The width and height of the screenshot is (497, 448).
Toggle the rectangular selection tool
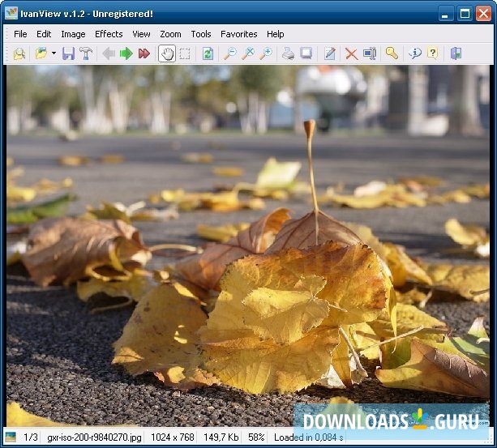[x=185, y=53]
